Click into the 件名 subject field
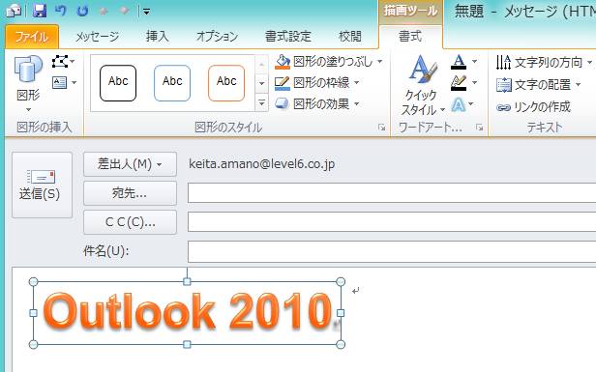 [x=392, y=251]
